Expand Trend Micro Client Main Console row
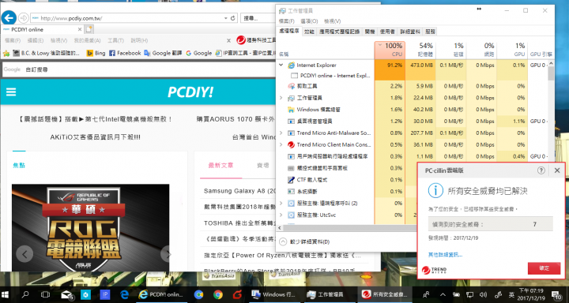 (x=281, y=144)
